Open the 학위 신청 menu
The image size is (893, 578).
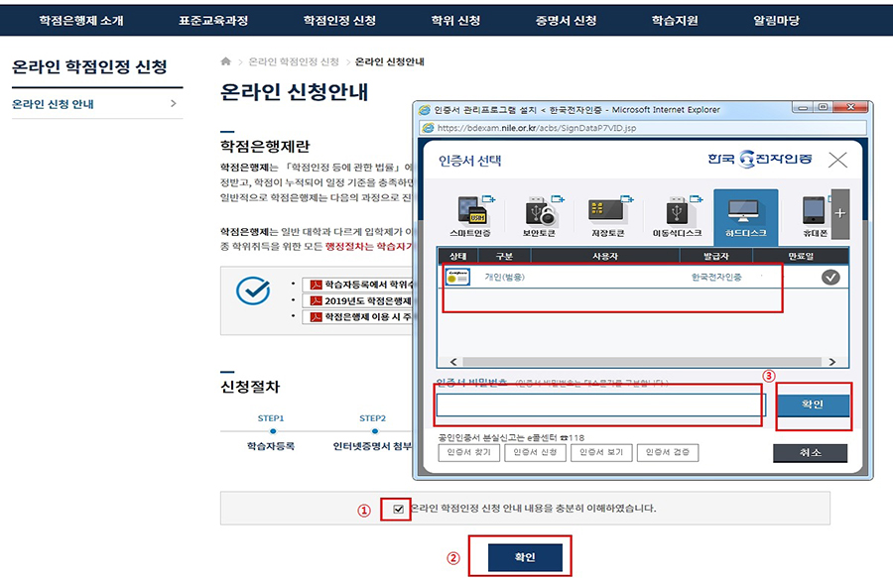click(455, 21)
